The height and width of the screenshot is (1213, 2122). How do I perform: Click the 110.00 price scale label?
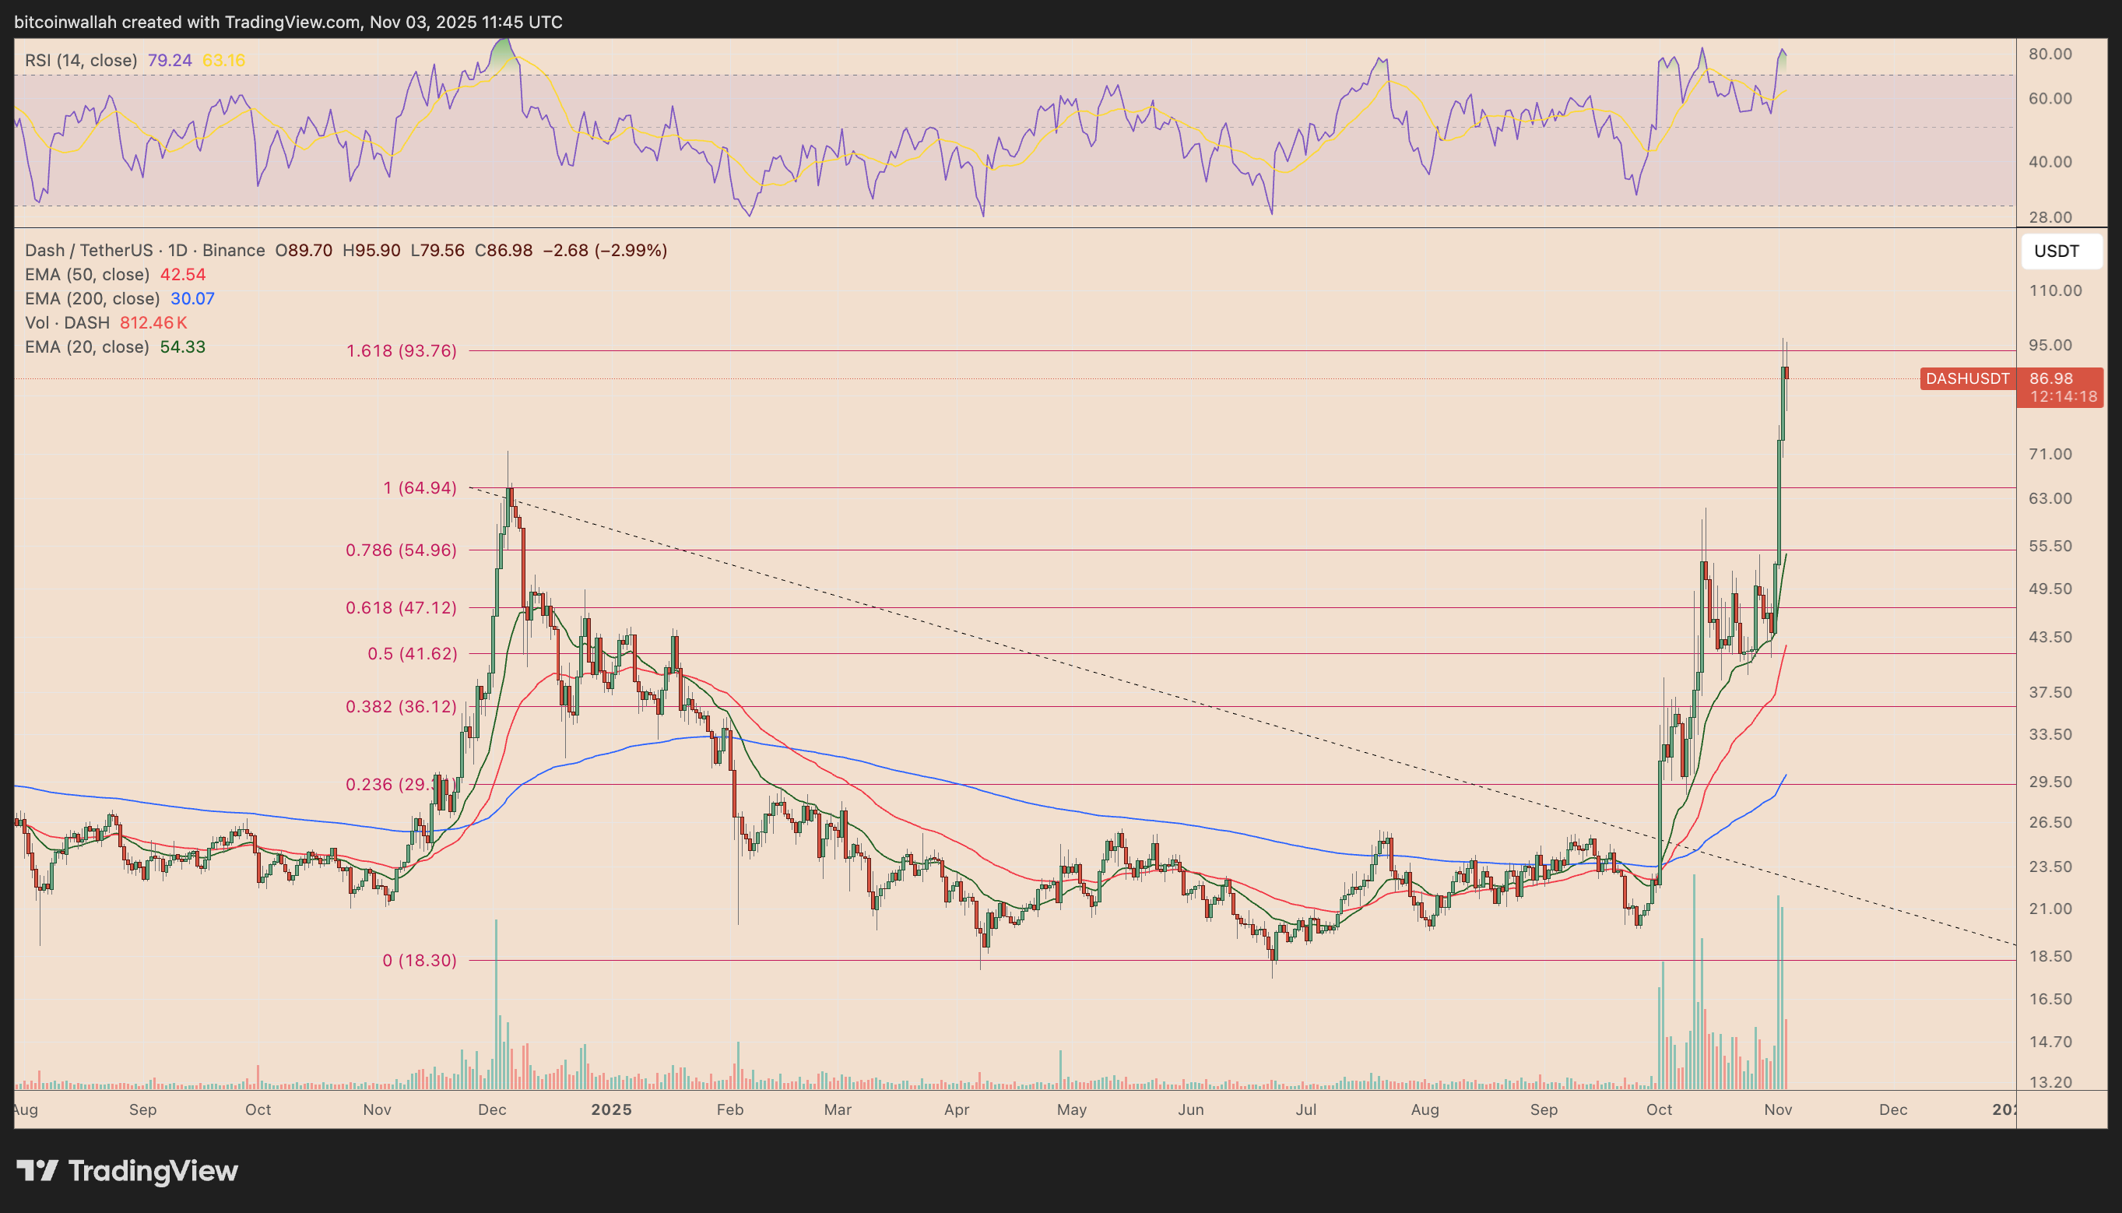(x=2055, y=290)
